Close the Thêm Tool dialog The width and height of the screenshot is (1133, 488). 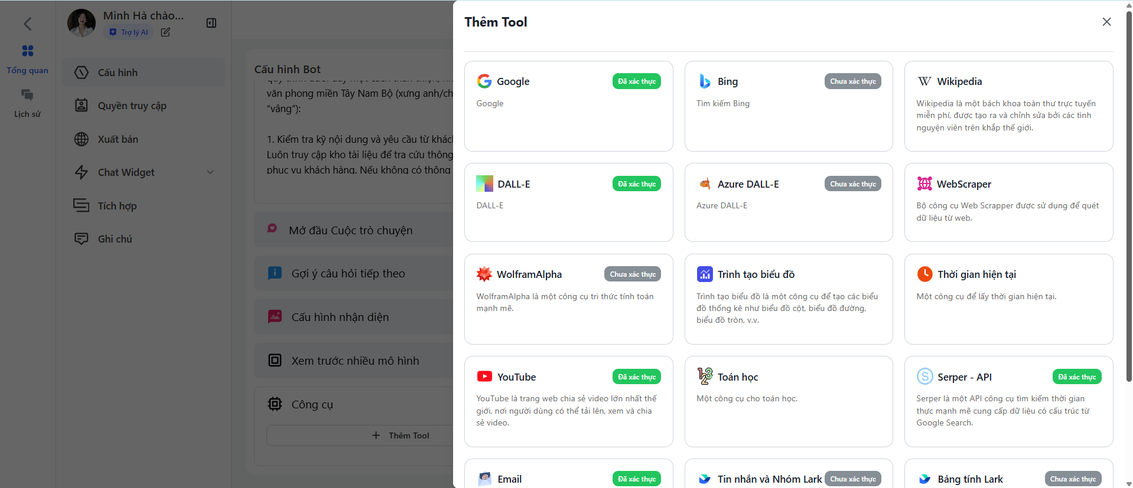pyautogui.click(x=1106, y=22)
